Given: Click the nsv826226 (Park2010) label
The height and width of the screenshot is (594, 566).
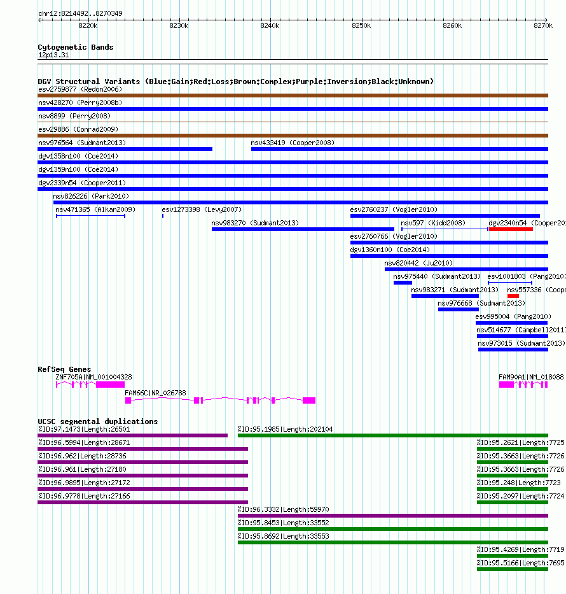Looking at the screenshot, I should coord(91,196).
